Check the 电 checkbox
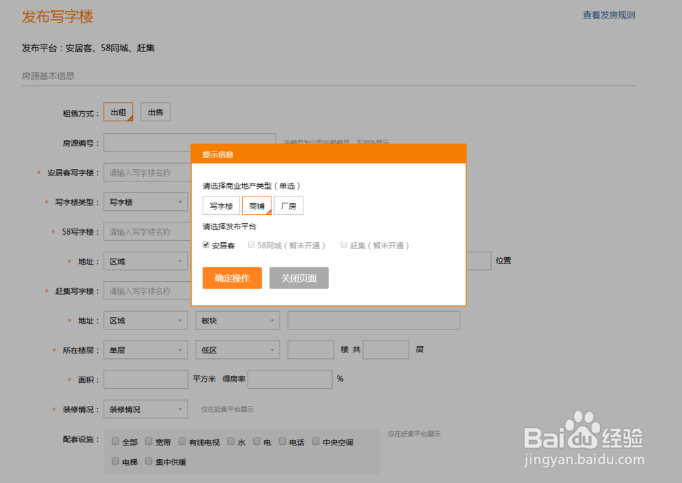The height and width of the screenshot is (483, 682). [x=256, y=441]
